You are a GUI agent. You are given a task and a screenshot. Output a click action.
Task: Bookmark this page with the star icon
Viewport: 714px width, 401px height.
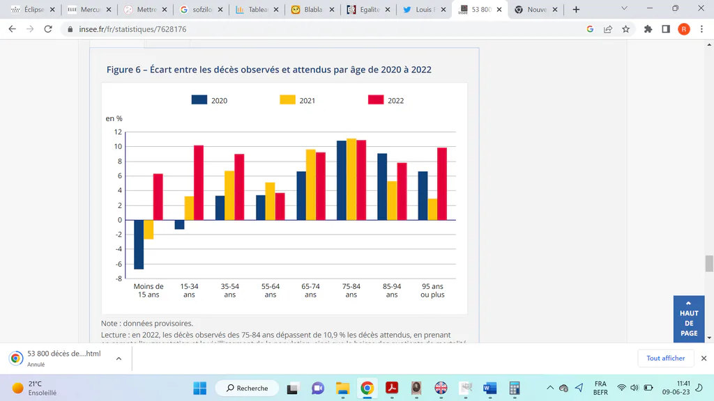[626, 29]
